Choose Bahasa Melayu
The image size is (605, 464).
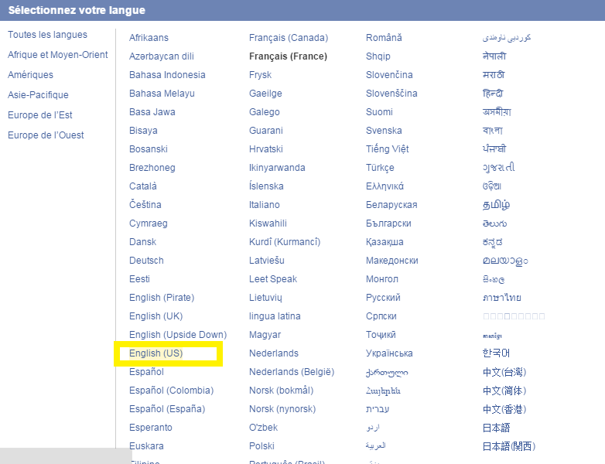pyautogui.click(x=162, y=94)
